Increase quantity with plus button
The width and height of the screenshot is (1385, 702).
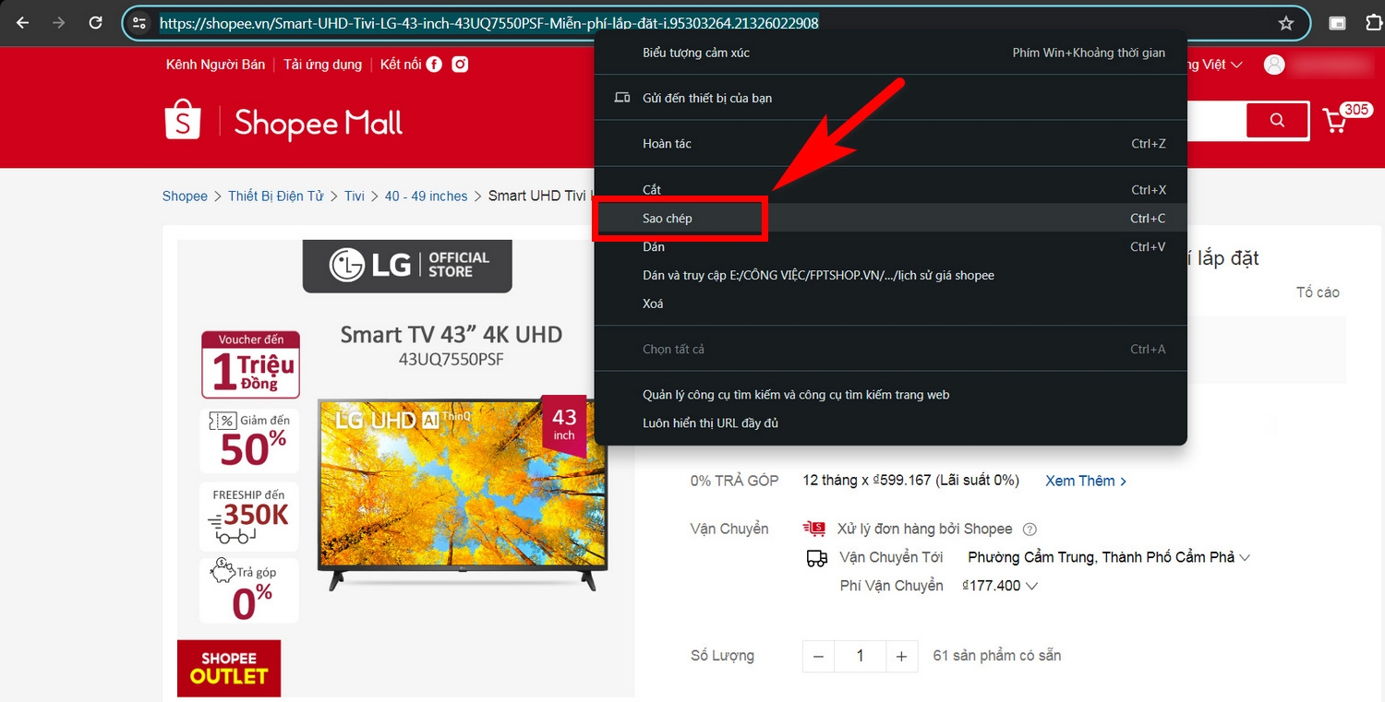(x=902, y=656)
